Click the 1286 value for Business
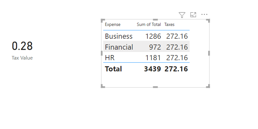This screenshot has height=129, width=258. [x=153, y=36]
